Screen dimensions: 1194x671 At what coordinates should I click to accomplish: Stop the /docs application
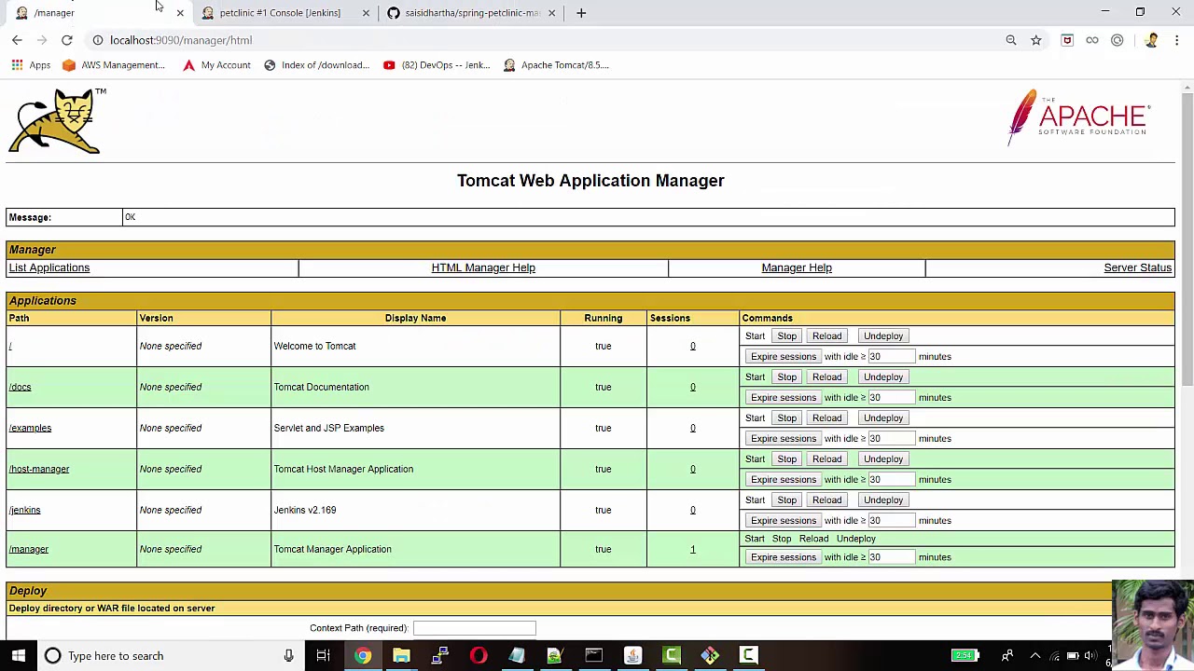786,377
